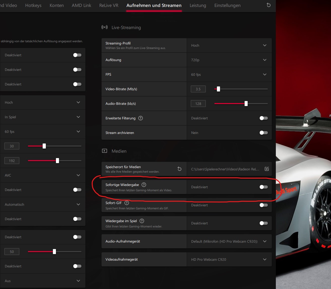Adjust the slider next to the 50 value

click(x=54, y=252)
